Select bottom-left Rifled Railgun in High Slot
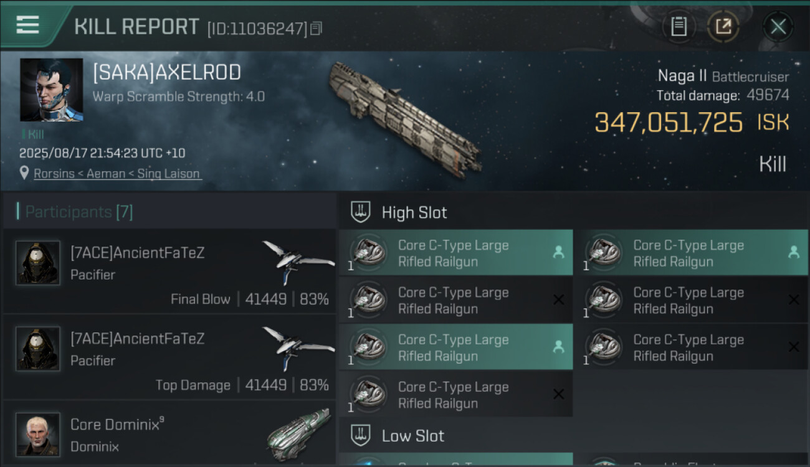 click(455, 395)
